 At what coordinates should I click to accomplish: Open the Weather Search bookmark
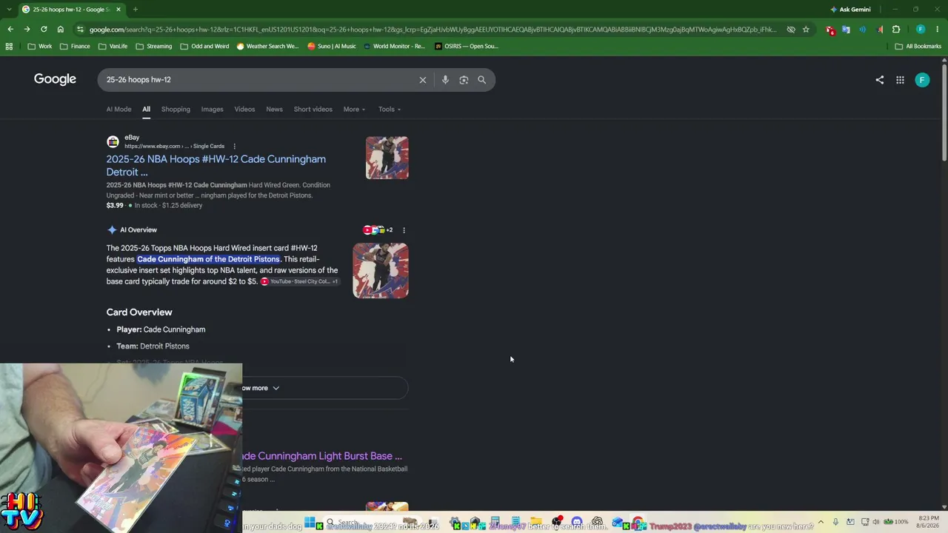coord(267,46)
